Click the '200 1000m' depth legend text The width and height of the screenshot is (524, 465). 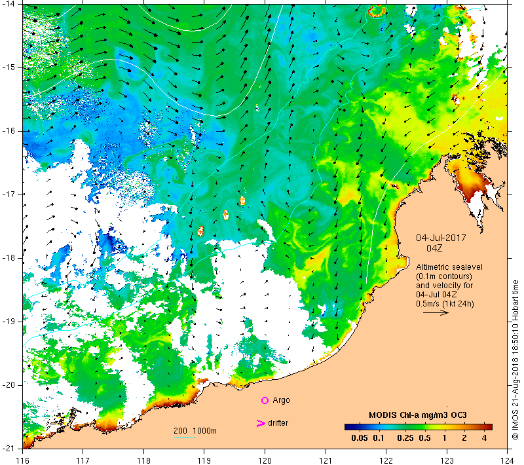click(195, 430)
